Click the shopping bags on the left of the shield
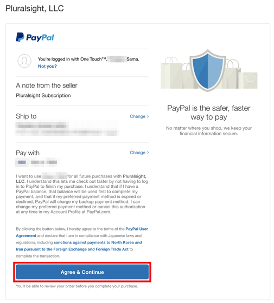 [x=175, y=73]
